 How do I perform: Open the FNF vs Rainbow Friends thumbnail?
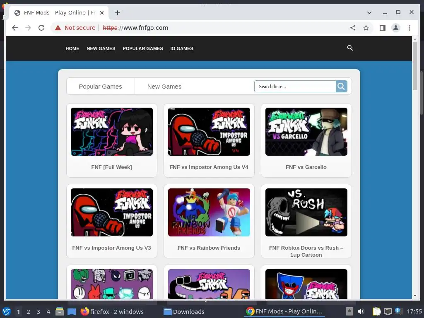pos(209,212)
